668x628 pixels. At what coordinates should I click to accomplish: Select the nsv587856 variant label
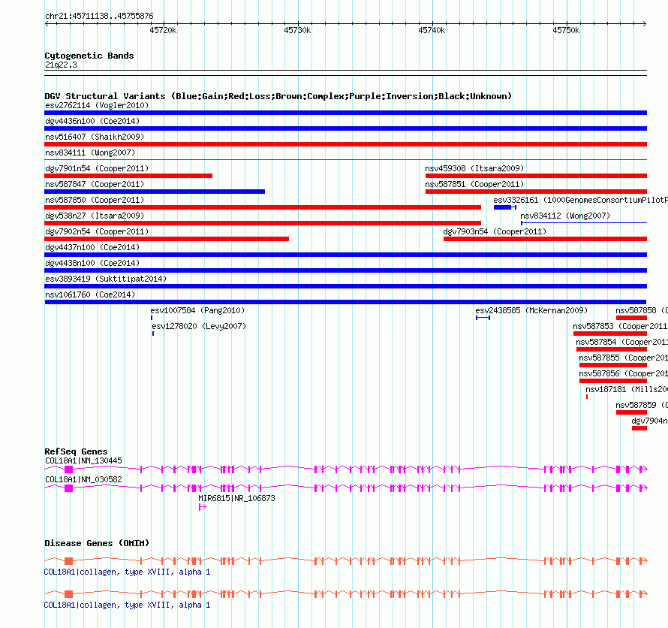(623, 373)
